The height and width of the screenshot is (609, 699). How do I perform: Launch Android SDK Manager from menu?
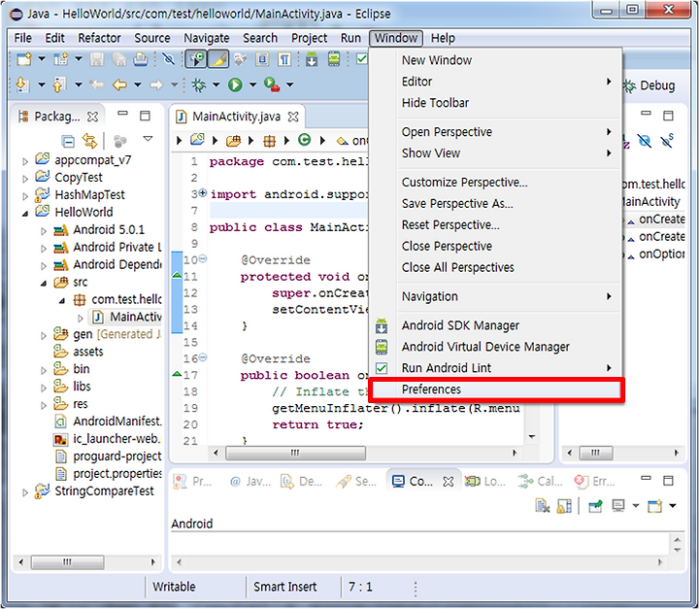(x=497, y=325)
